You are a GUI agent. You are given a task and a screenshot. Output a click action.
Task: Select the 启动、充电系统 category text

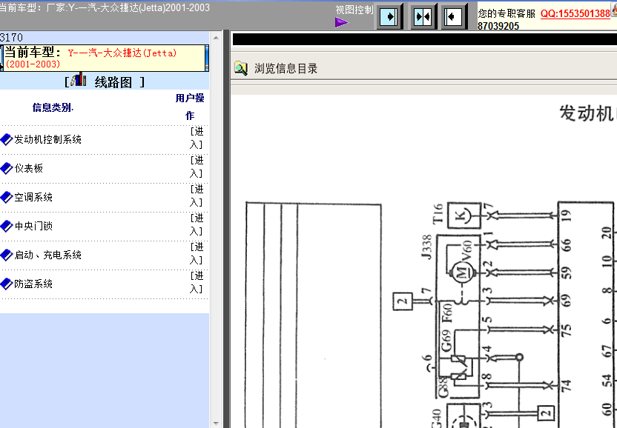47,255
